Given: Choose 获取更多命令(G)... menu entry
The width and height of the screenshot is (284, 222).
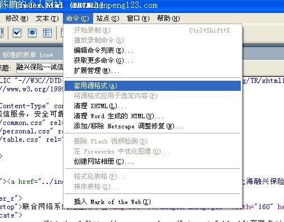Looking at the screenshot, I should click(153, 61).
